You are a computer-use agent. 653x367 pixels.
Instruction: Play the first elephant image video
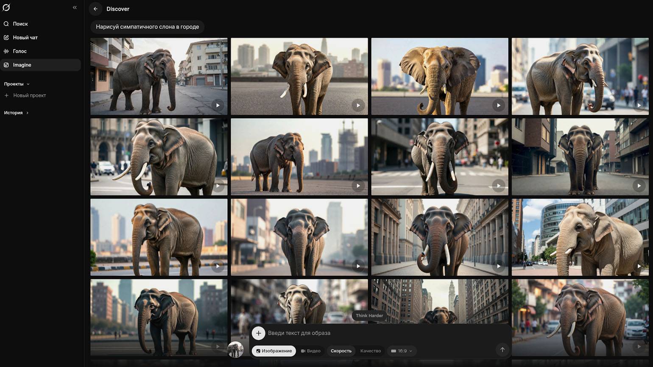218,106
